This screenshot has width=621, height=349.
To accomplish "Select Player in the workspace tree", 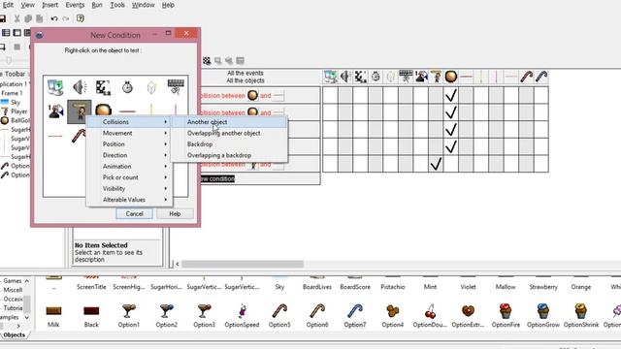I will pos(19,111).
